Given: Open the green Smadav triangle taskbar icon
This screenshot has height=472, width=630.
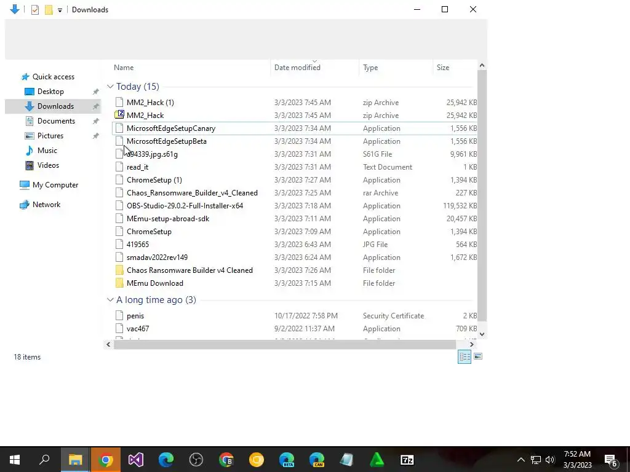Looking at the screenshot, I should click(377, 460).
